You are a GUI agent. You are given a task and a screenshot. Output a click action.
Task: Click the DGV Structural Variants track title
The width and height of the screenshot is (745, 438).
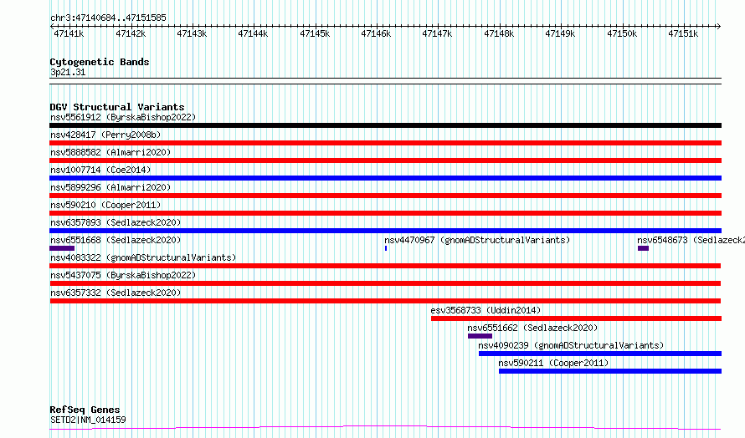pos(117,107)
